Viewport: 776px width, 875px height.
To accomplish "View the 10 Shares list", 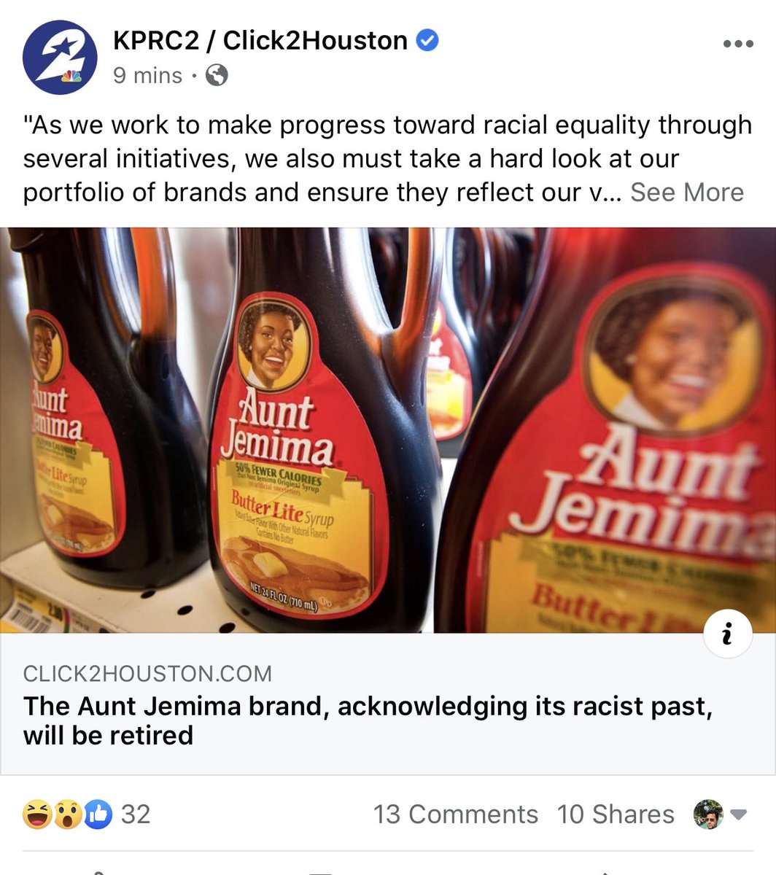I will tap(616, 814).
